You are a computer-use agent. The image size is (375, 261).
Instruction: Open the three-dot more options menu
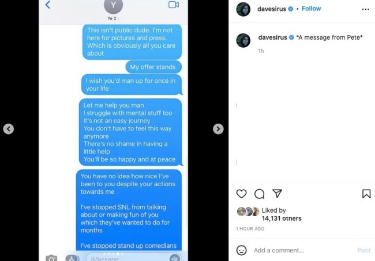[365, 9]
